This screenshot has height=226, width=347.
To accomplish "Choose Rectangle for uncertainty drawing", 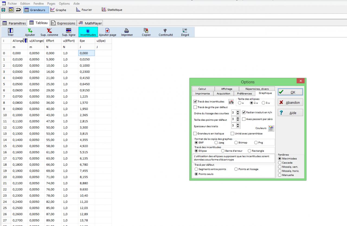I will (250, 151).
